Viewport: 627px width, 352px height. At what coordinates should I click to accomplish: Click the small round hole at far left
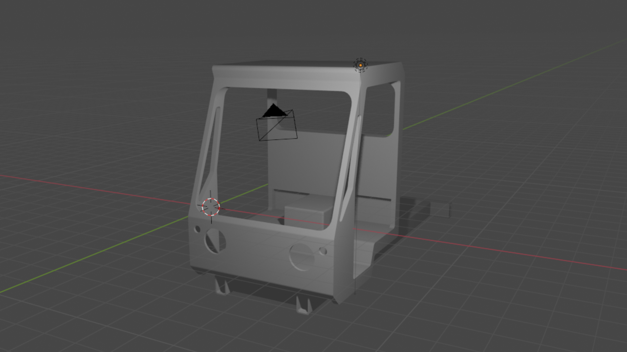(x=197, y=229)
